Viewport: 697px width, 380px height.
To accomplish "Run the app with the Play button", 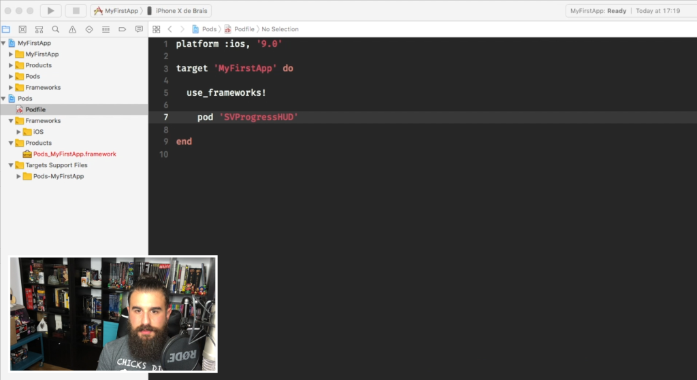I will [50, 11].
